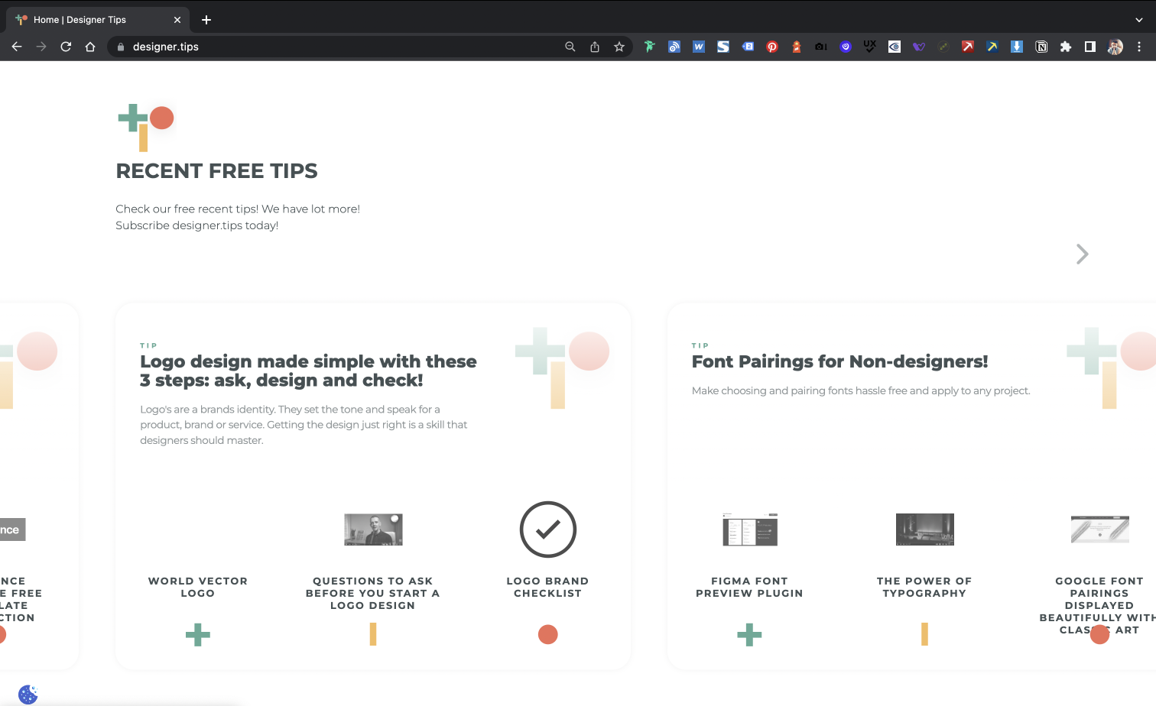Open the Pinterest extension icon
This screenshot has width=1156, height=706.
point(772,47)
